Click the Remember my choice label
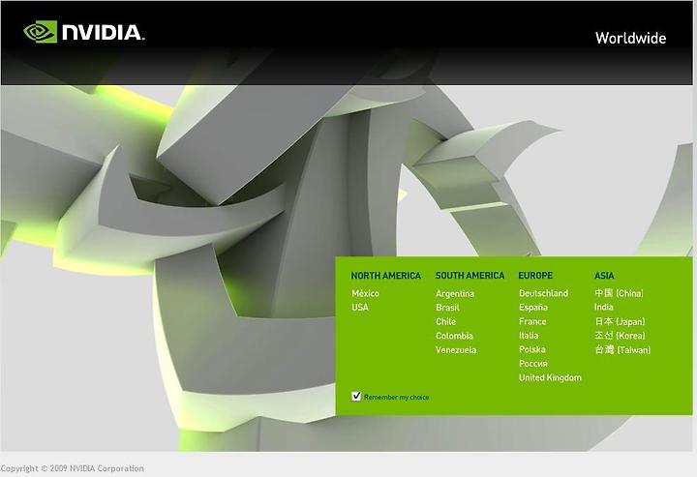This screenshot has width=697, height=477. click(397, 397)
